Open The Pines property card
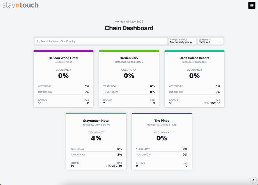Image resolution: width=258 pixels, height=185 pixels. tap(162, 142)
